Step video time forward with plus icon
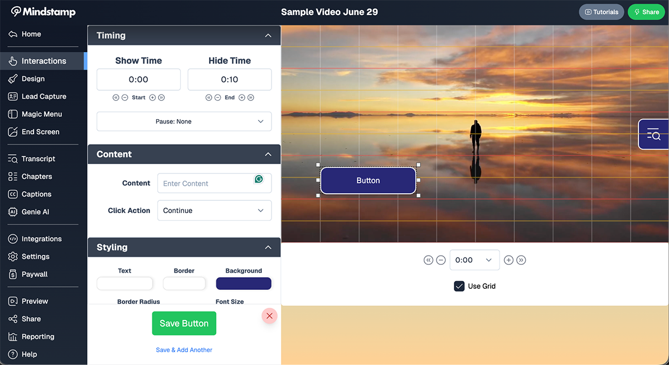Viewport: 669px width, 365px height. tap(508, 260)
